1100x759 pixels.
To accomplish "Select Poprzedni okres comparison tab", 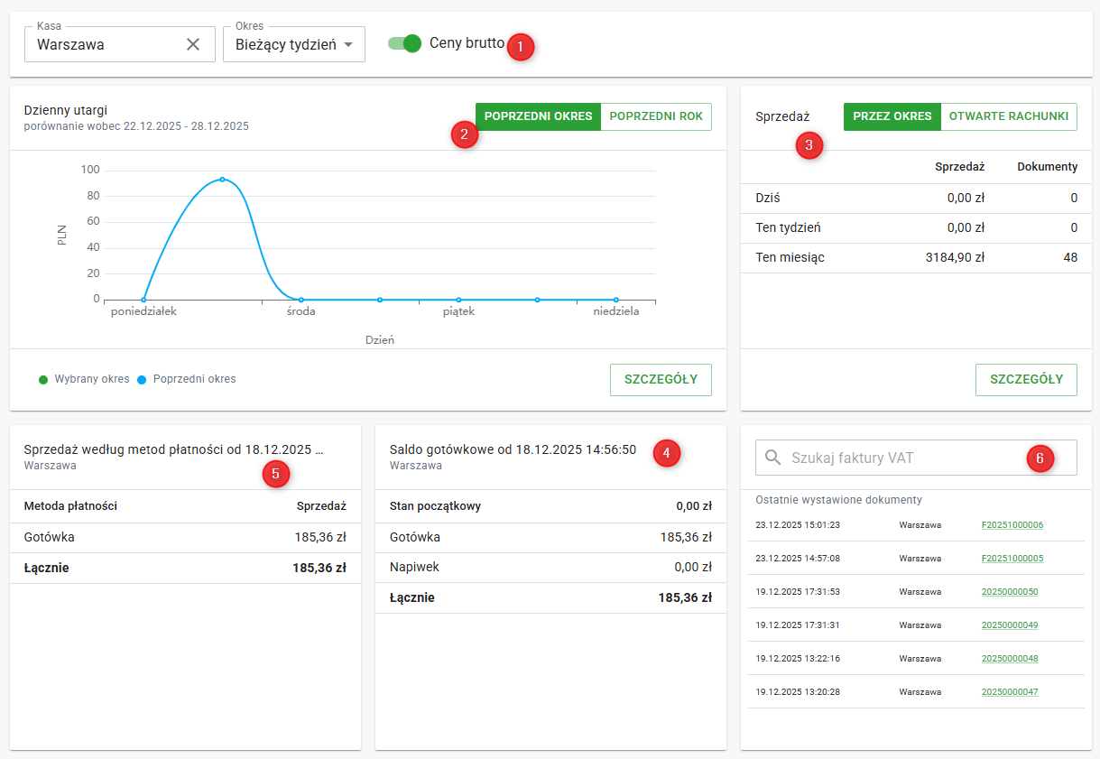I will (538, 116).
